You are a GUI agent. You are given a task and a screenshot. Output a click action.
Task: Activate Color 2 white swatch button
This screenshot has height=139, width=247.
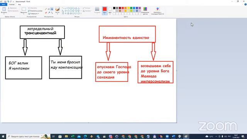(x=110, y=11)
